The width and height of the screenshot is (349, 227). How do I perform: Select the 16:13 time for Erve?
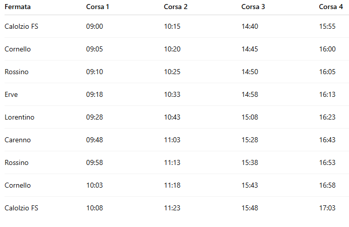(x=327, y=94)
